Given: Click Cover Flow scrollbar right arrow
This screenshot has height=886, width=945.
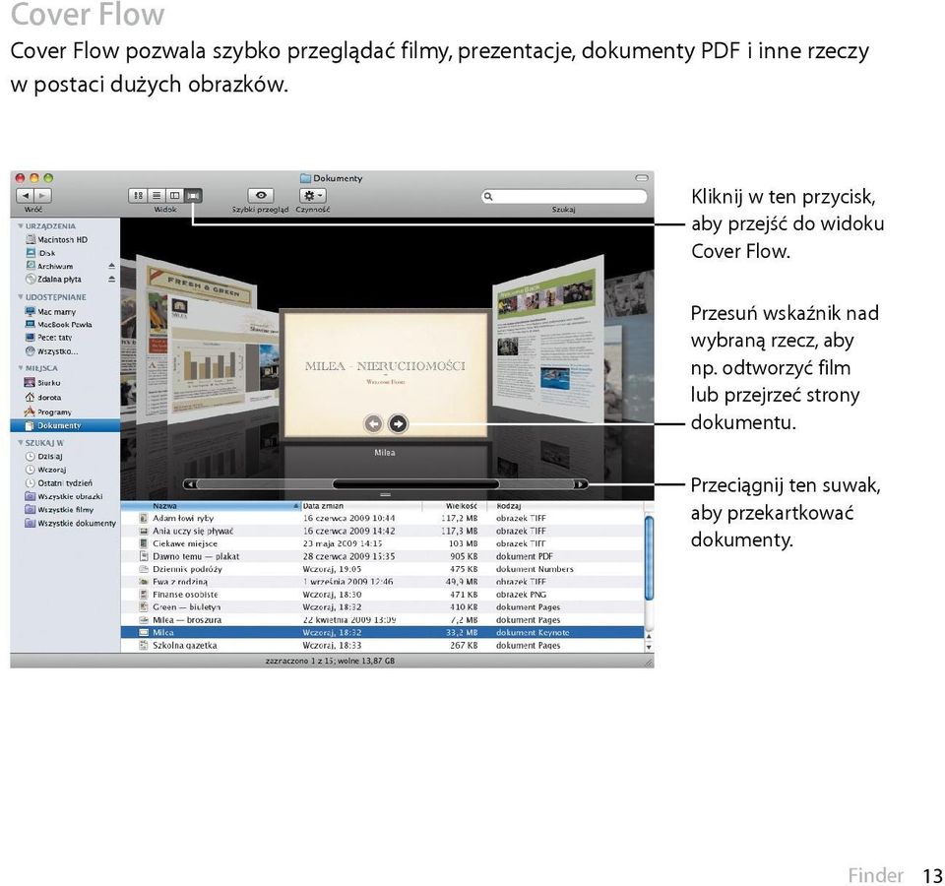Looking at the screenshot, I should coord(581,484).
